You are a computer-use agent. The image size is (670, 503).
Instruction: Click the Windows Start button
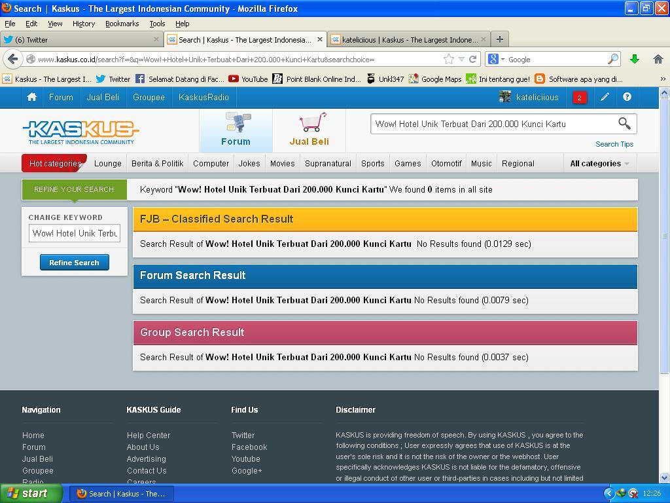point(31,493)
